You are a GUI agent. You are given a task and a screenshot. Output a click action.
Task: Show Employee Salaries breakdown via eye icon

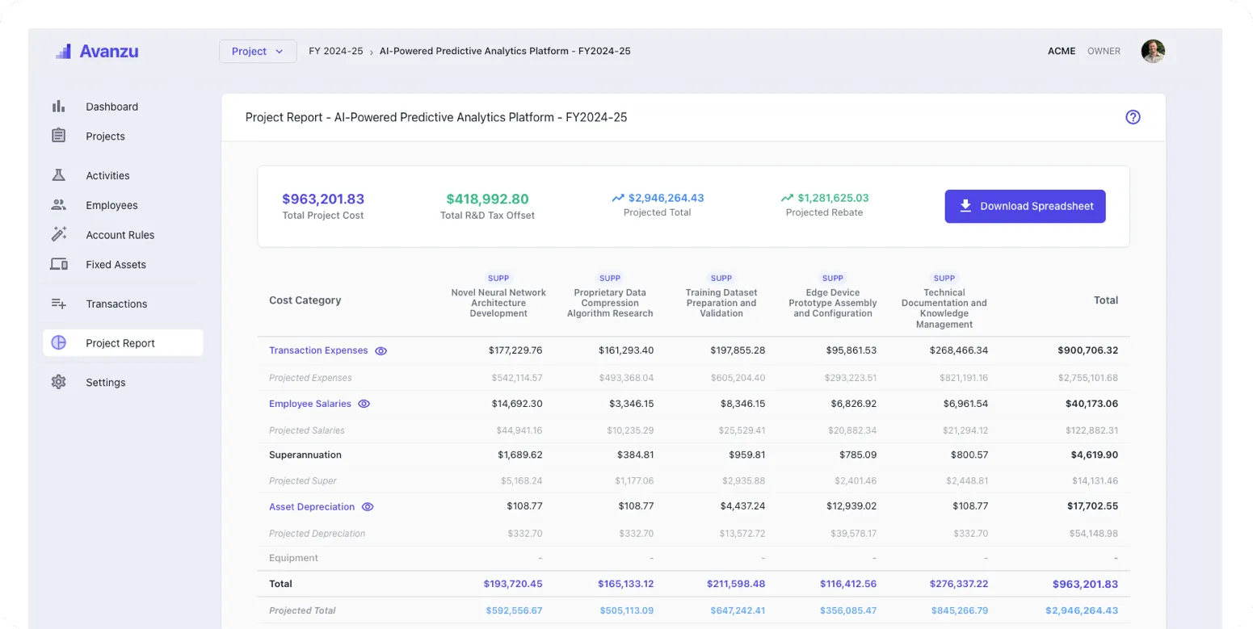click(363, 404)
